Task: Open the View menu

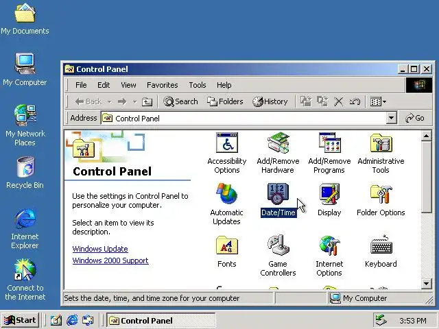Action: (128, 85)
